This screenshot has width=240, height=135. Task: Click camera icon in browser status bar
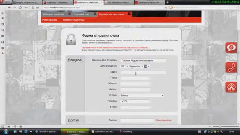21,127
